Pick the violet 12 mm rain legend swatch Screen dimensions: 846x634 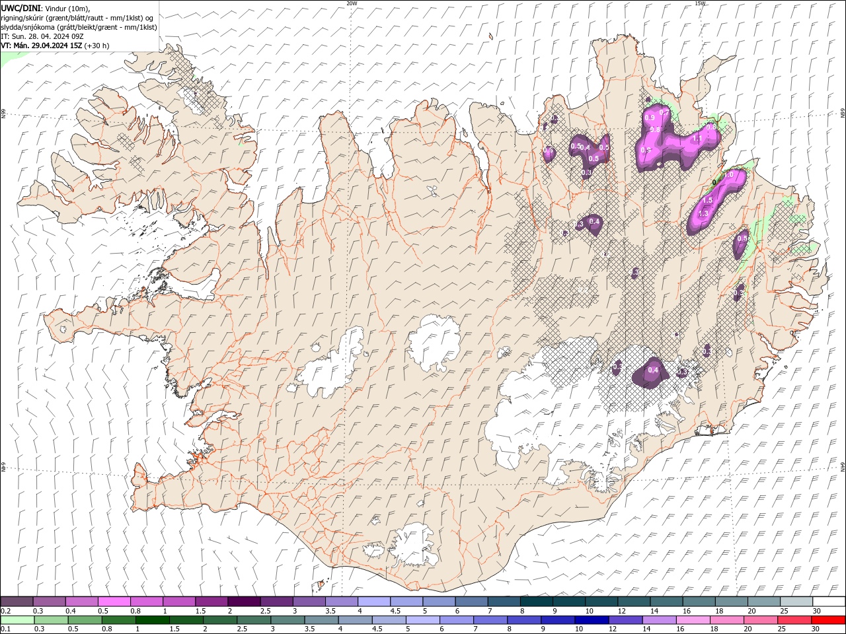[x=625, y=620]
